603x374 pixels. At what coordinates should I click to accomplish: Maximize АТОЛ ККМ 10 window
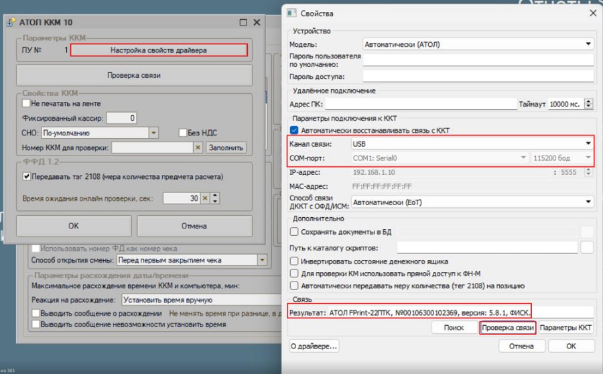[x=243, y=22]
